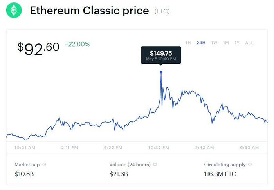Show the 1W price chart
The width and height of the screenshot is (274, 190).
[214, 43]
